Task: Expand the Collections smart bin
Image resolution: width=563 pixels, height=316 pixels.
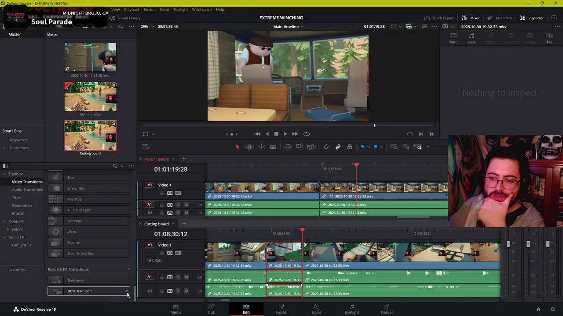Action: point(4,148)
